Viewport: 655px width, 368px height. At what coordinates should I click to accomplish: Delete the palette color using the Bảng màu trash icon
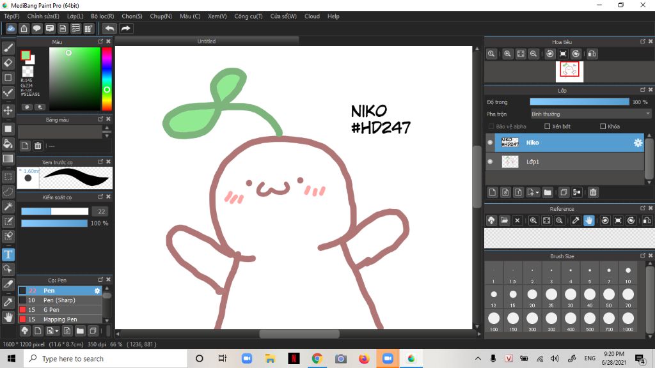(x=38, y=146)
